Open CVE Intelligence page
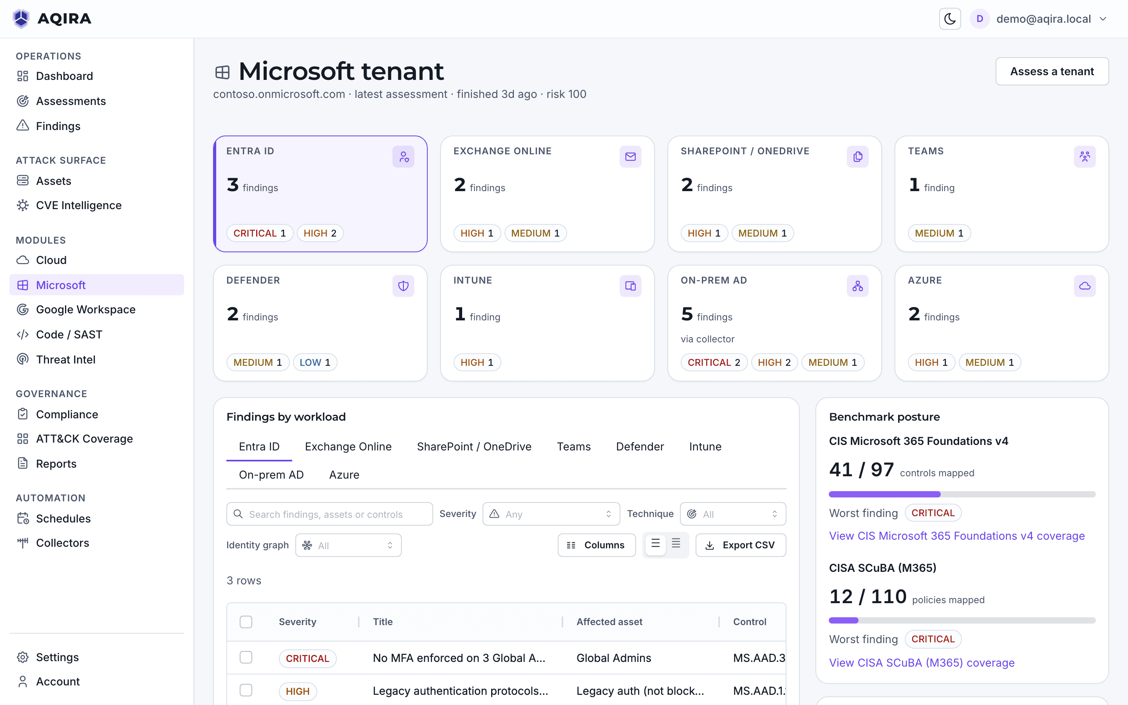This screenshot has height=705, width=1128. pos(96,205)
